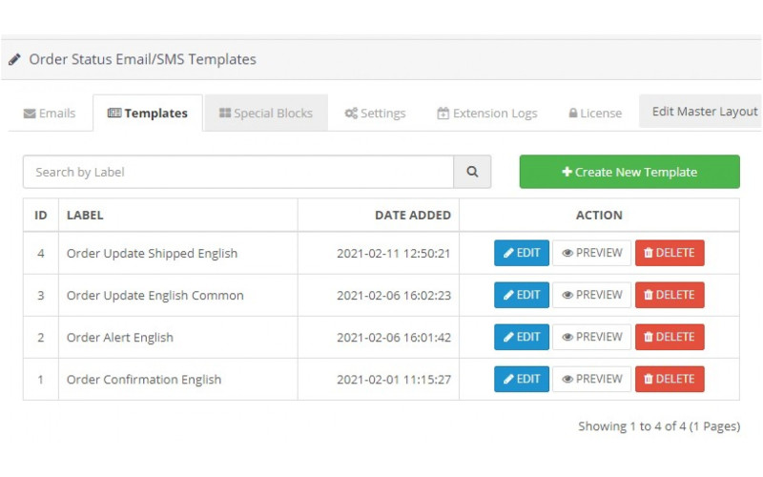The width and height of the screenshot is (763, 477).
Task: Click the Showing 1 to 4 of 4 text
Action: tap(659, 426)
